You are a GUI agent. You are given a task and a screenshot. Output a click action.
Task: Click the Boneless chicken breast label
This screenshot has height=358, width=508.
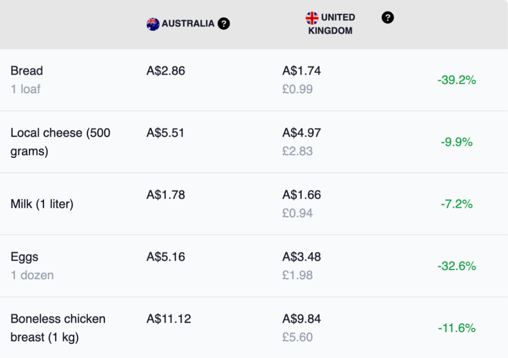58,328
